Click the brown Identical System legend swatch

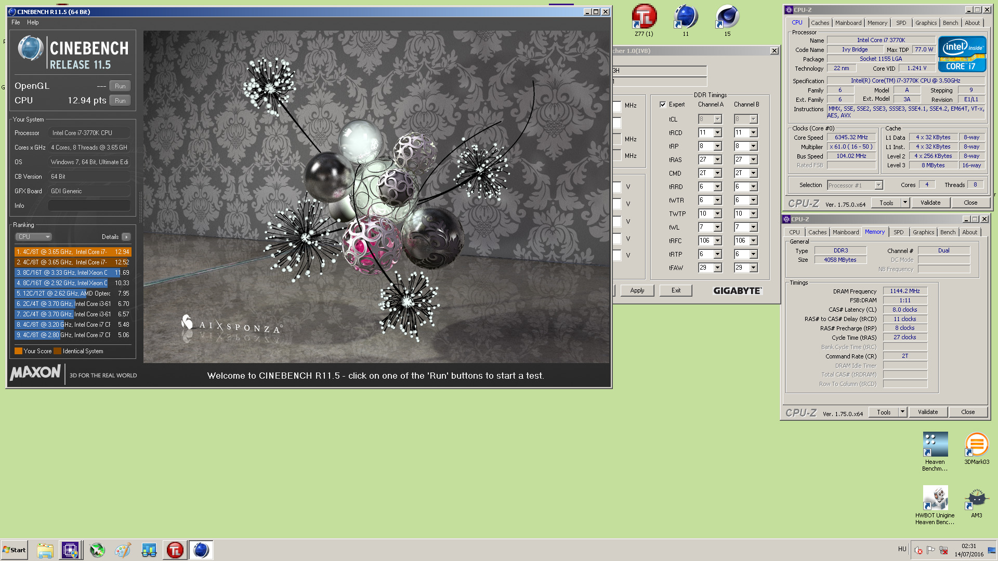[57, 351]
